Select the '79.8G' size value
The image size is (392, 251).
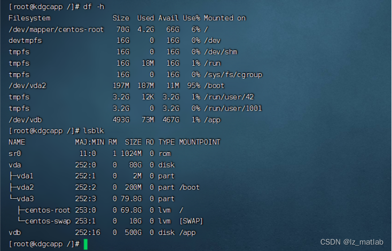[x=131, y=199]
